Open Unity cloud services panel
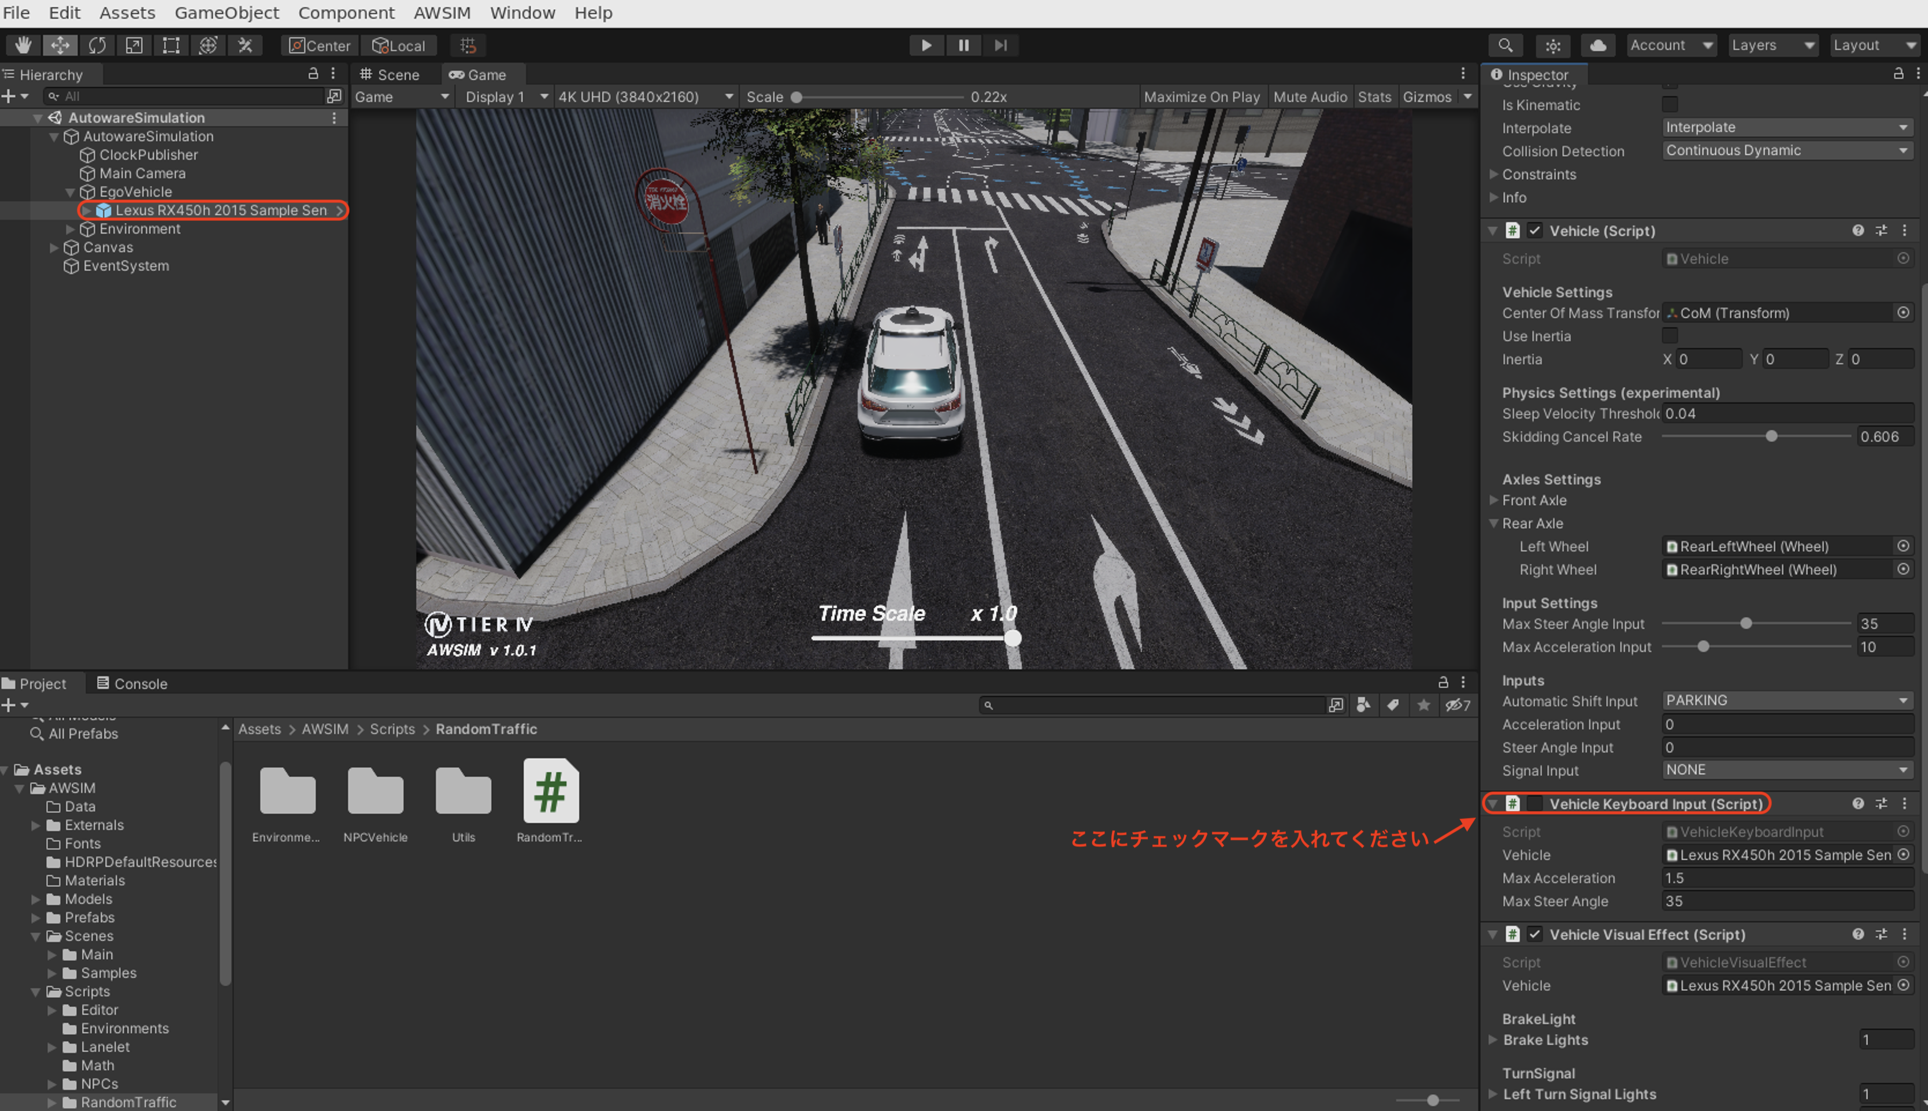Screen dimensions: 1928x1111 click(1599, 45)
